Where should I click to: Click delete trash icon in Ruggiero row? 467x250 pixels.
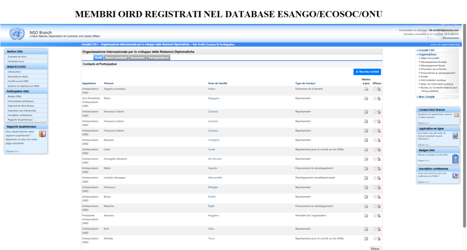(x=379, y=216)
